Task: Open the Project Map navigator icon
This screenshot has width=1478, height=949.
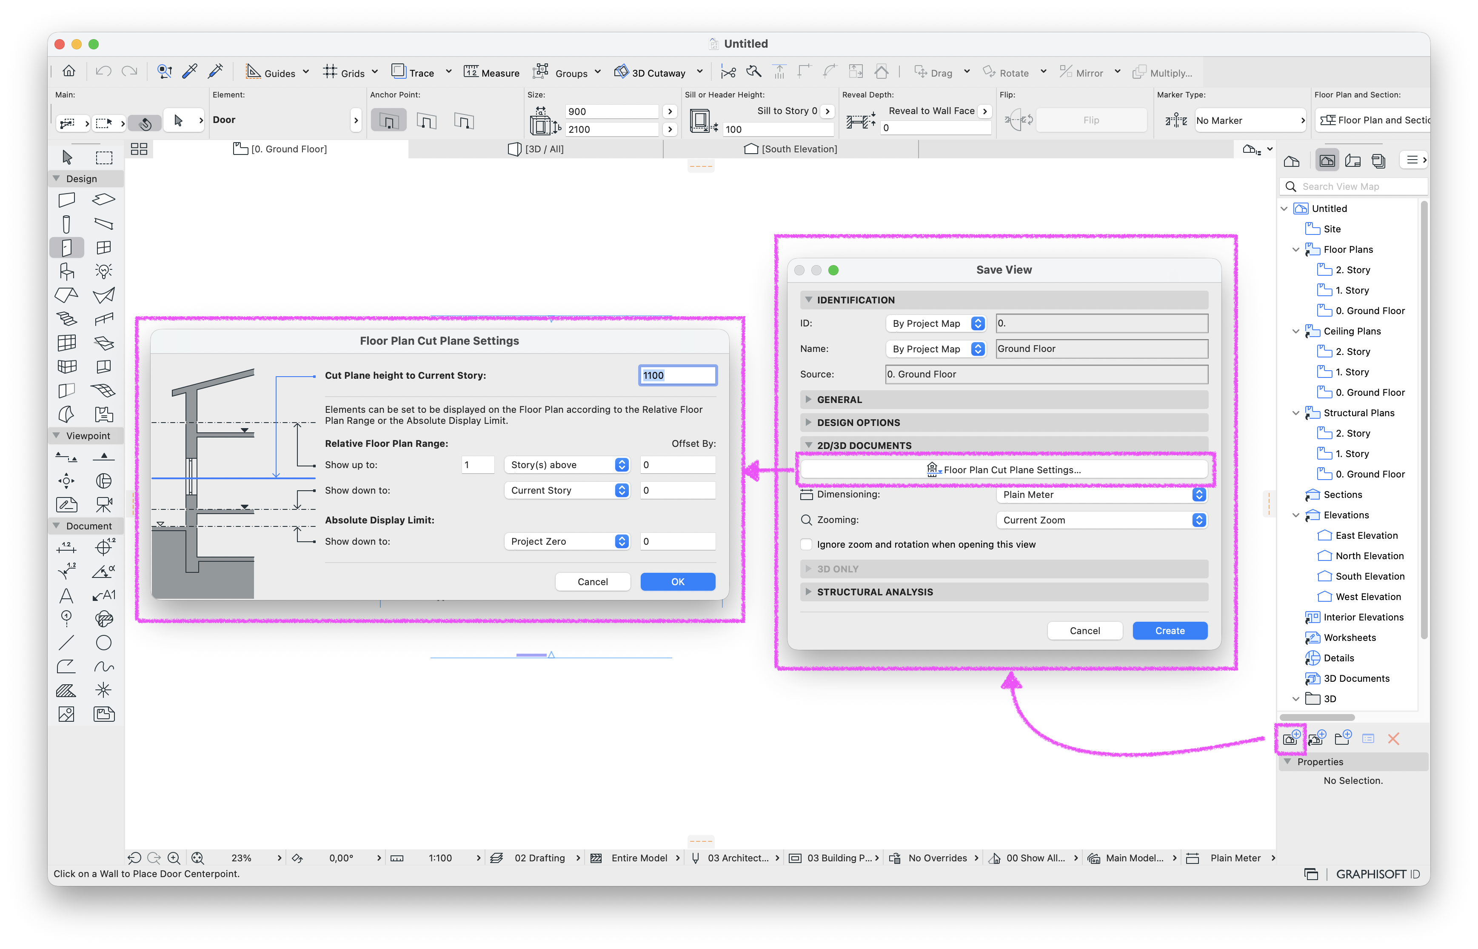Action: 1291,161
